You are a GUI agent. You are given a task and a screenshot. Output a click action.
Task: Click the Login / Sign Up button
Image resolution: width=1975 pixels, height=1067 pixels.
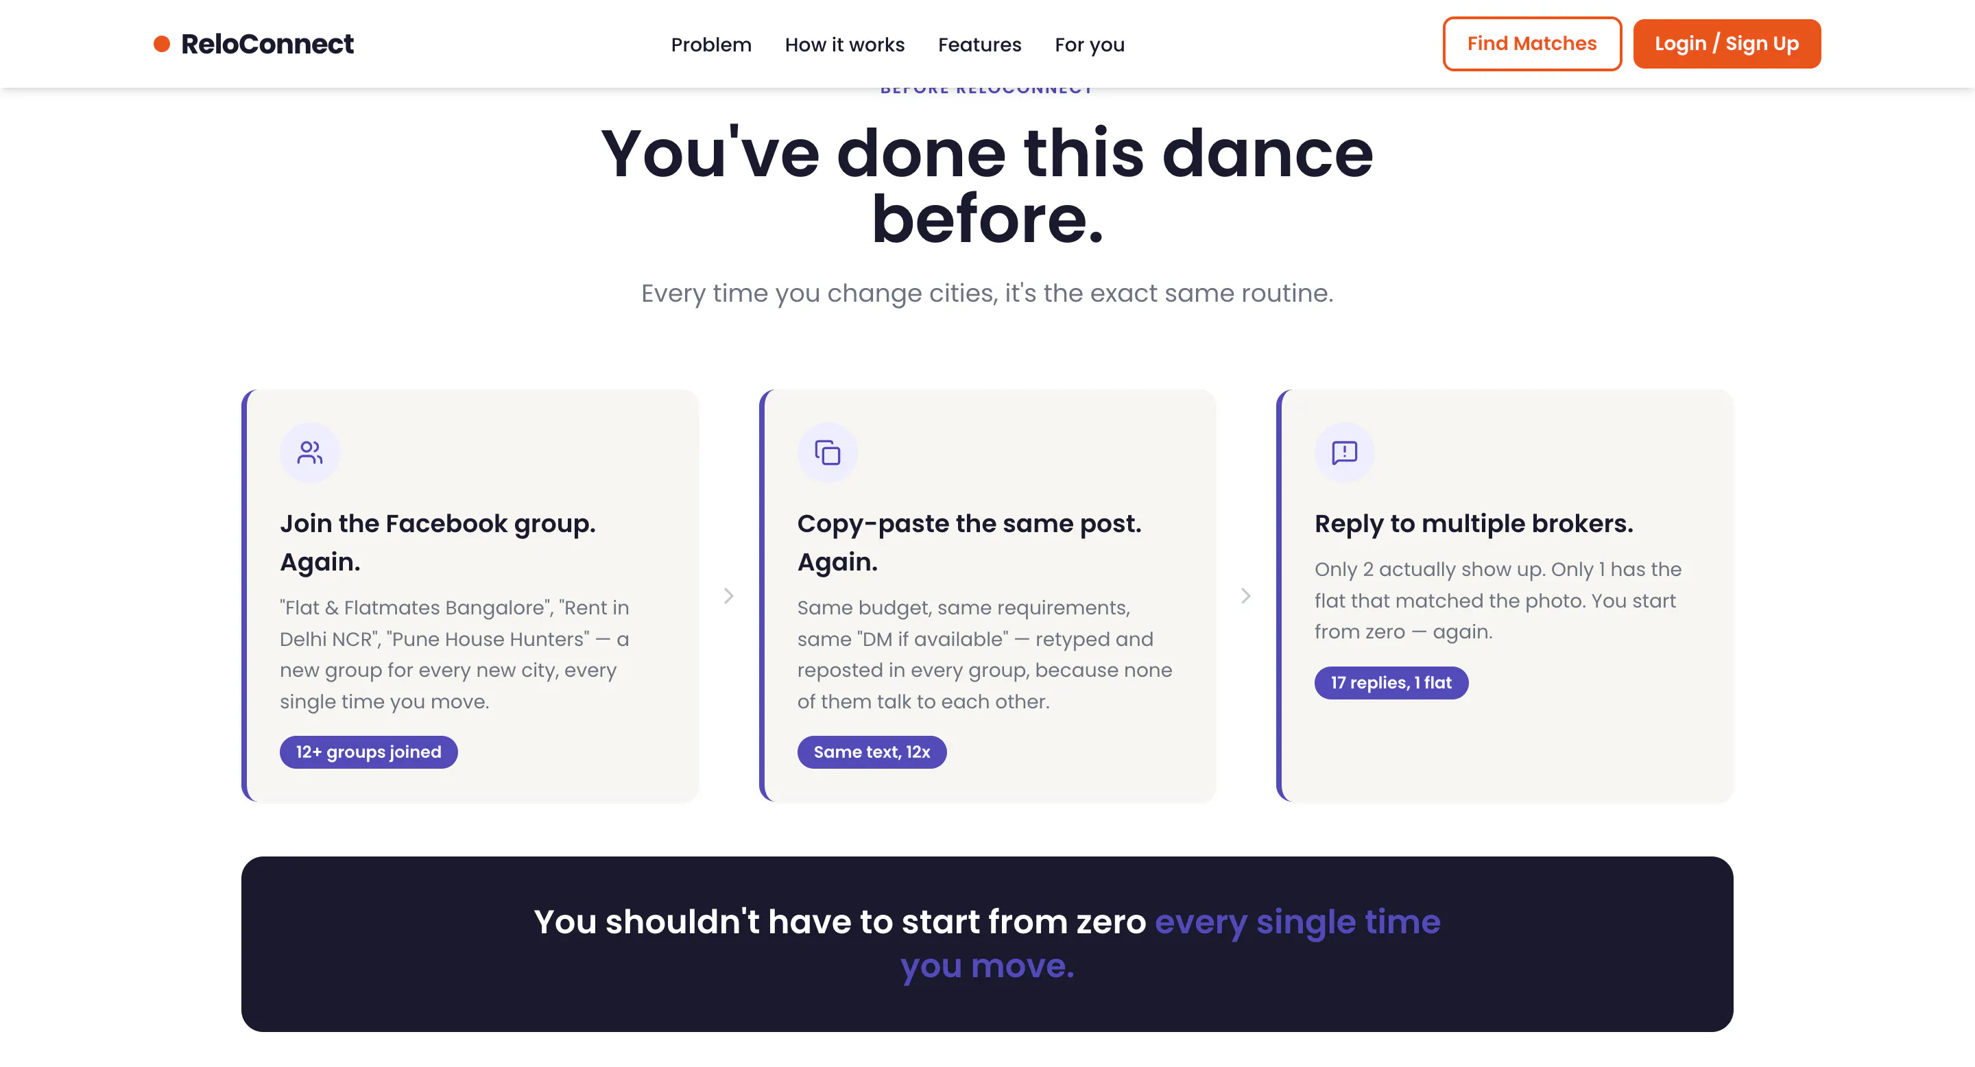(1727, 44)
